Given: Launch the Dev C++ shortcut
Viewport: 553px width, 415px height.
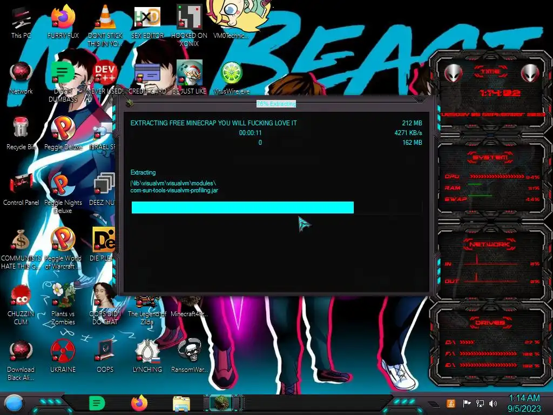Looking at the screenshot, I should pyautogui.click(x=105, y=78).
